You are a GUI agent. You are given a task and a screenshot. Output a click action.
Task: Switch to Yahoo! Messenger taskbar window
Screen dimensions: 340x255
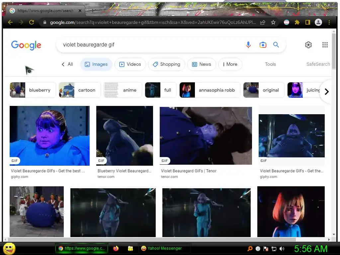pyautogui.click(x=164, y=248)
